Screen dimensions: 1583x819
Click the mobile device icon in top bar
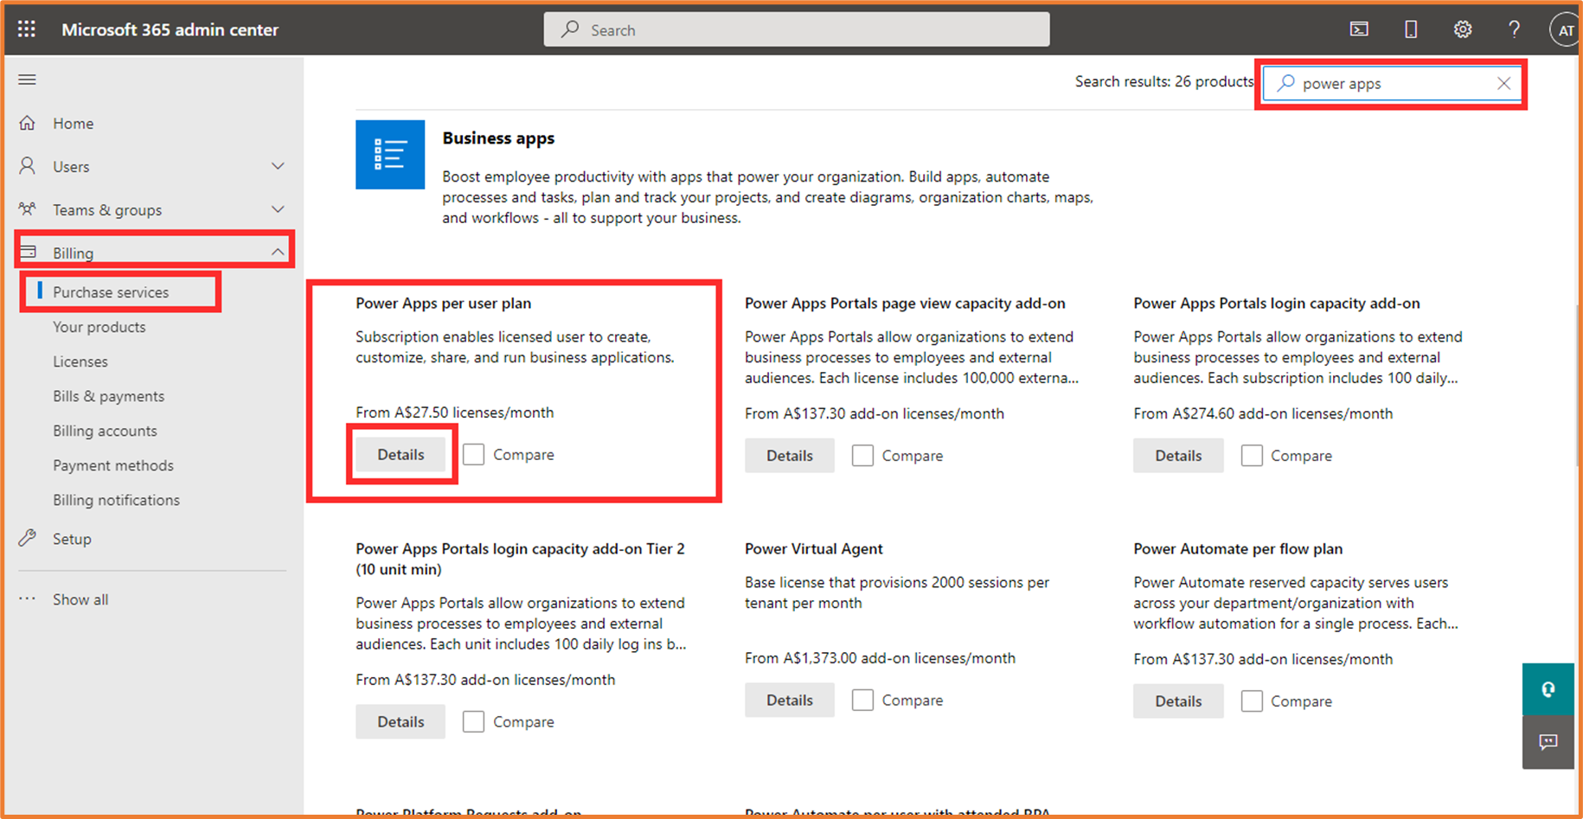tap(1410, 29)
